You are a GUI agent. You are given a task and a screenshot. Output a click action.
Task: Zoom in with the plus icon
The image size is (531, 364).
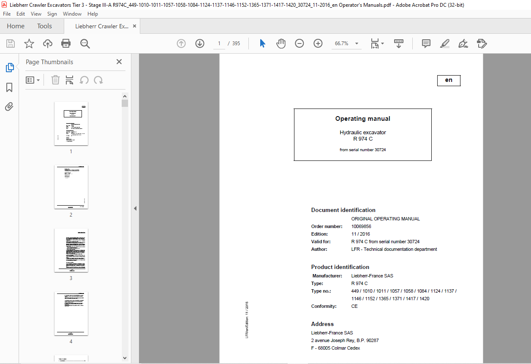(318, 43)
